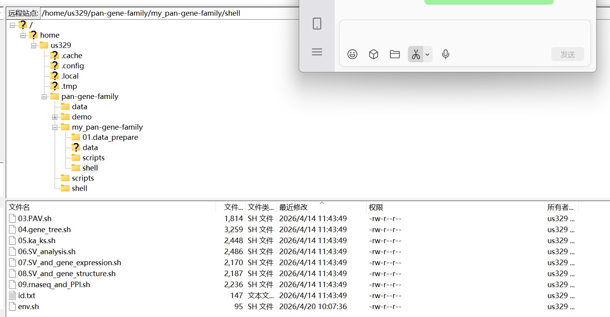Viewport: 610px width, 317px height.
Task: Open the screenshot dropdown arrow next to scissors
Action: 428,54
